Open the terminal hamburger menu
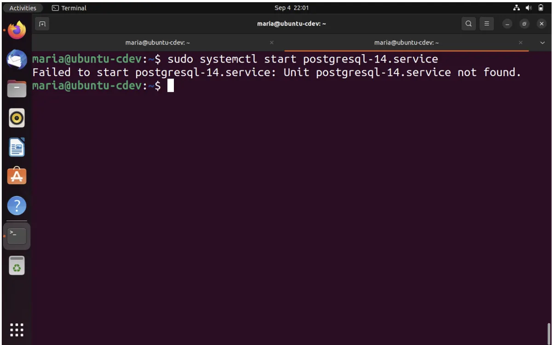 pos(487,24)
